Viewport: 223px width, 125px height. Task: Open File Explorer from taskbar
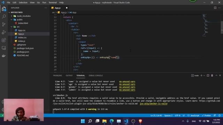tap(105, 121)
